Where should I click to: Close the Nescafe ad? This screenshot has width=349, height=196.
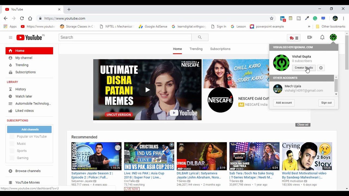tap(303, 125)
